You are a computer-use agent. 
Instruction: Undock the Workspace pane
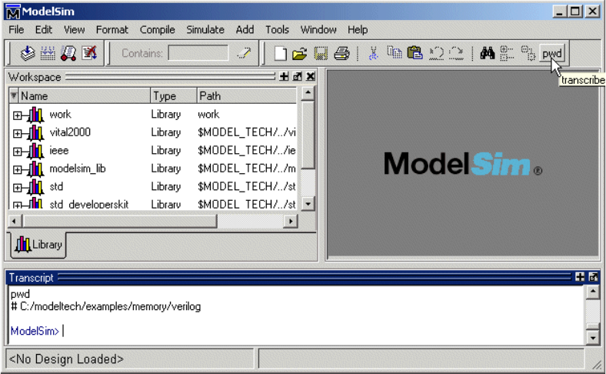pos(297,77)
